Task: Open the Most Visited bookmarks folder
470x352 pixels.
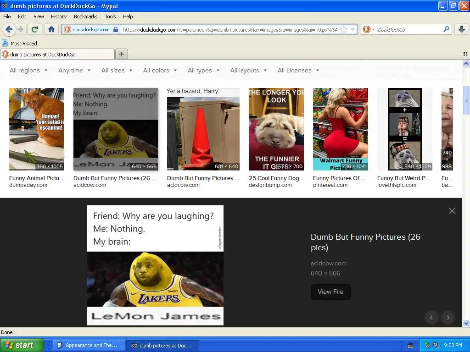Action: 19,44
